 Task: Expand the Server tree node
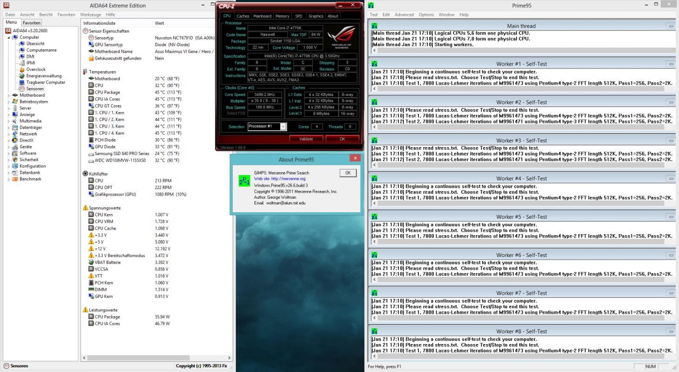tap(9, 108)
